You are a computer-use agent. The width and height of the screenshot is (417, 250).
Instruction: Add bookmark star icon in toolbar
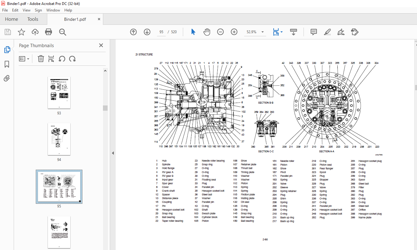click(x=21, y=32)
